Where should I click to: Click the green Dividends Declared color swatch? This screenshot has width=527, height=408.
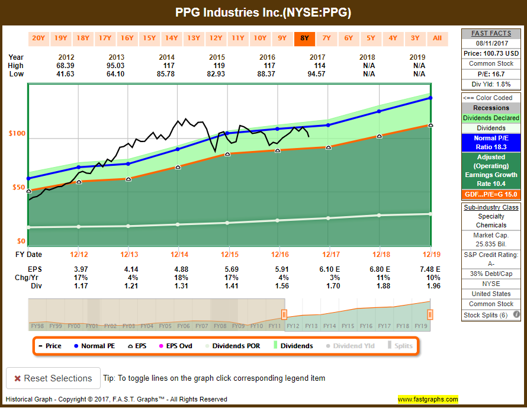click(490, 118)
